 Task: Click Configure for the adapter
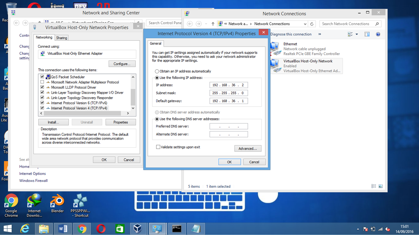point(122,64)
